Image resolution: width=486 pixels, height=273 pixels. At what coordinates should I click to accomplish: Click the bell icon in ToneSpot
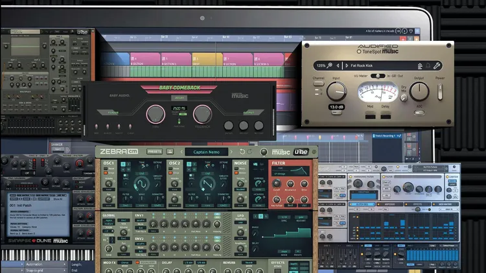tap(428, 65)
